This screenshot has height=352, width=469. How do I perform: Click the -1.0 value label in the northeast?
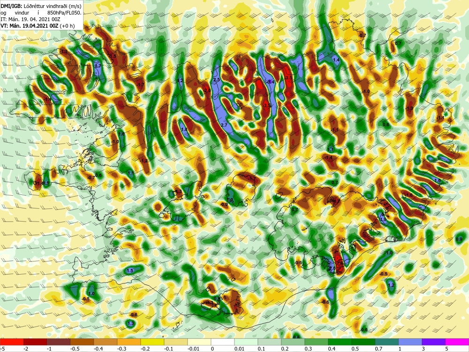coord(365,92)
